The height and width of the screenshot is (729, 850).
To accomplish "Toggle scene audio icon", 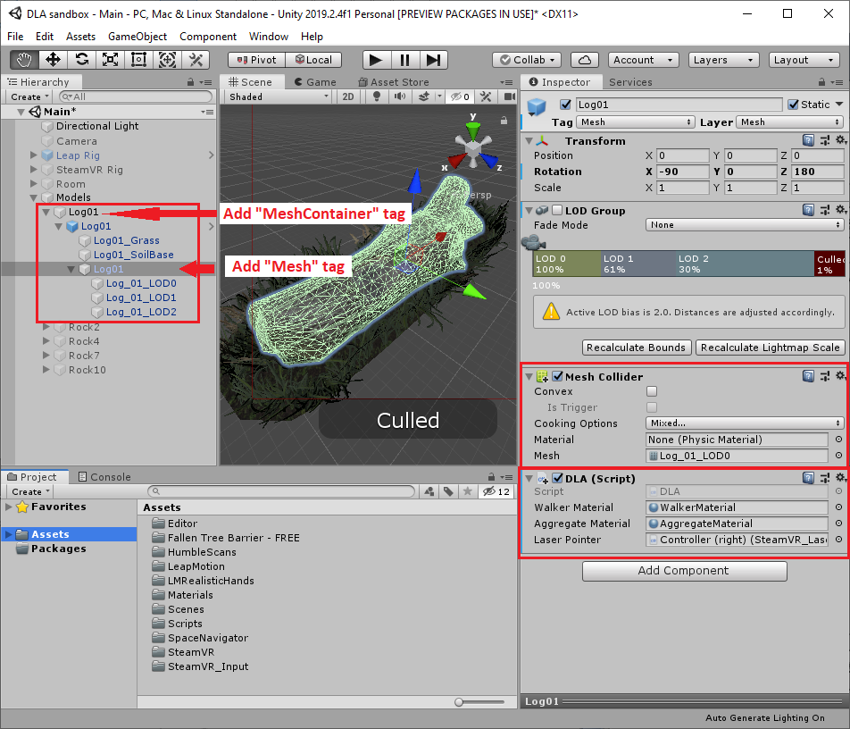I will (400, 96).
